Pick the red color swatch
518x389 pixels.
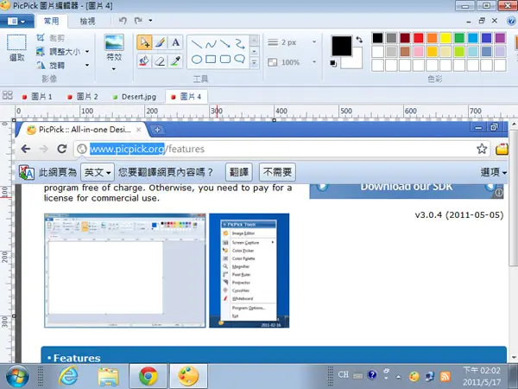(x=419, y=38)
